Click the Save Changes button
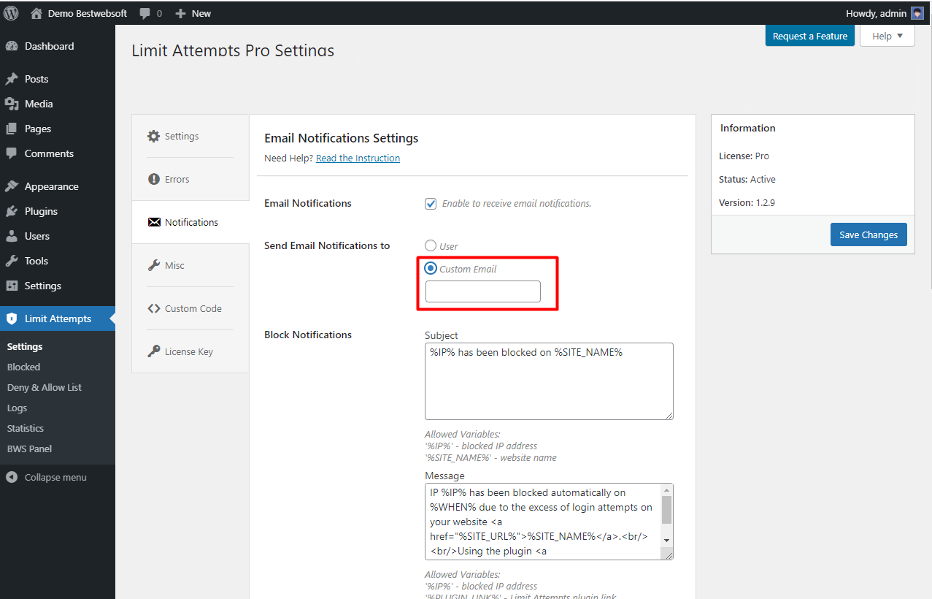Viewport: 932px width, 599px height. 869,234
